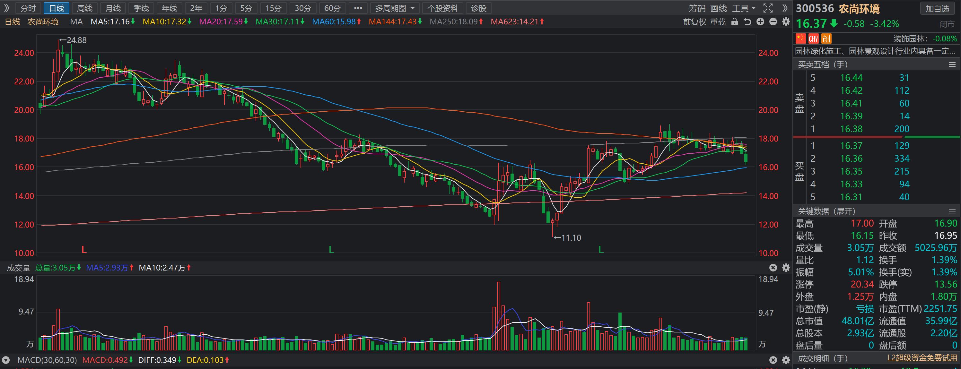Toggle the 筹码 chip distribution view
Image resolution: width=961 pixels, height=369 pixels.
click(x=697, y=8)
